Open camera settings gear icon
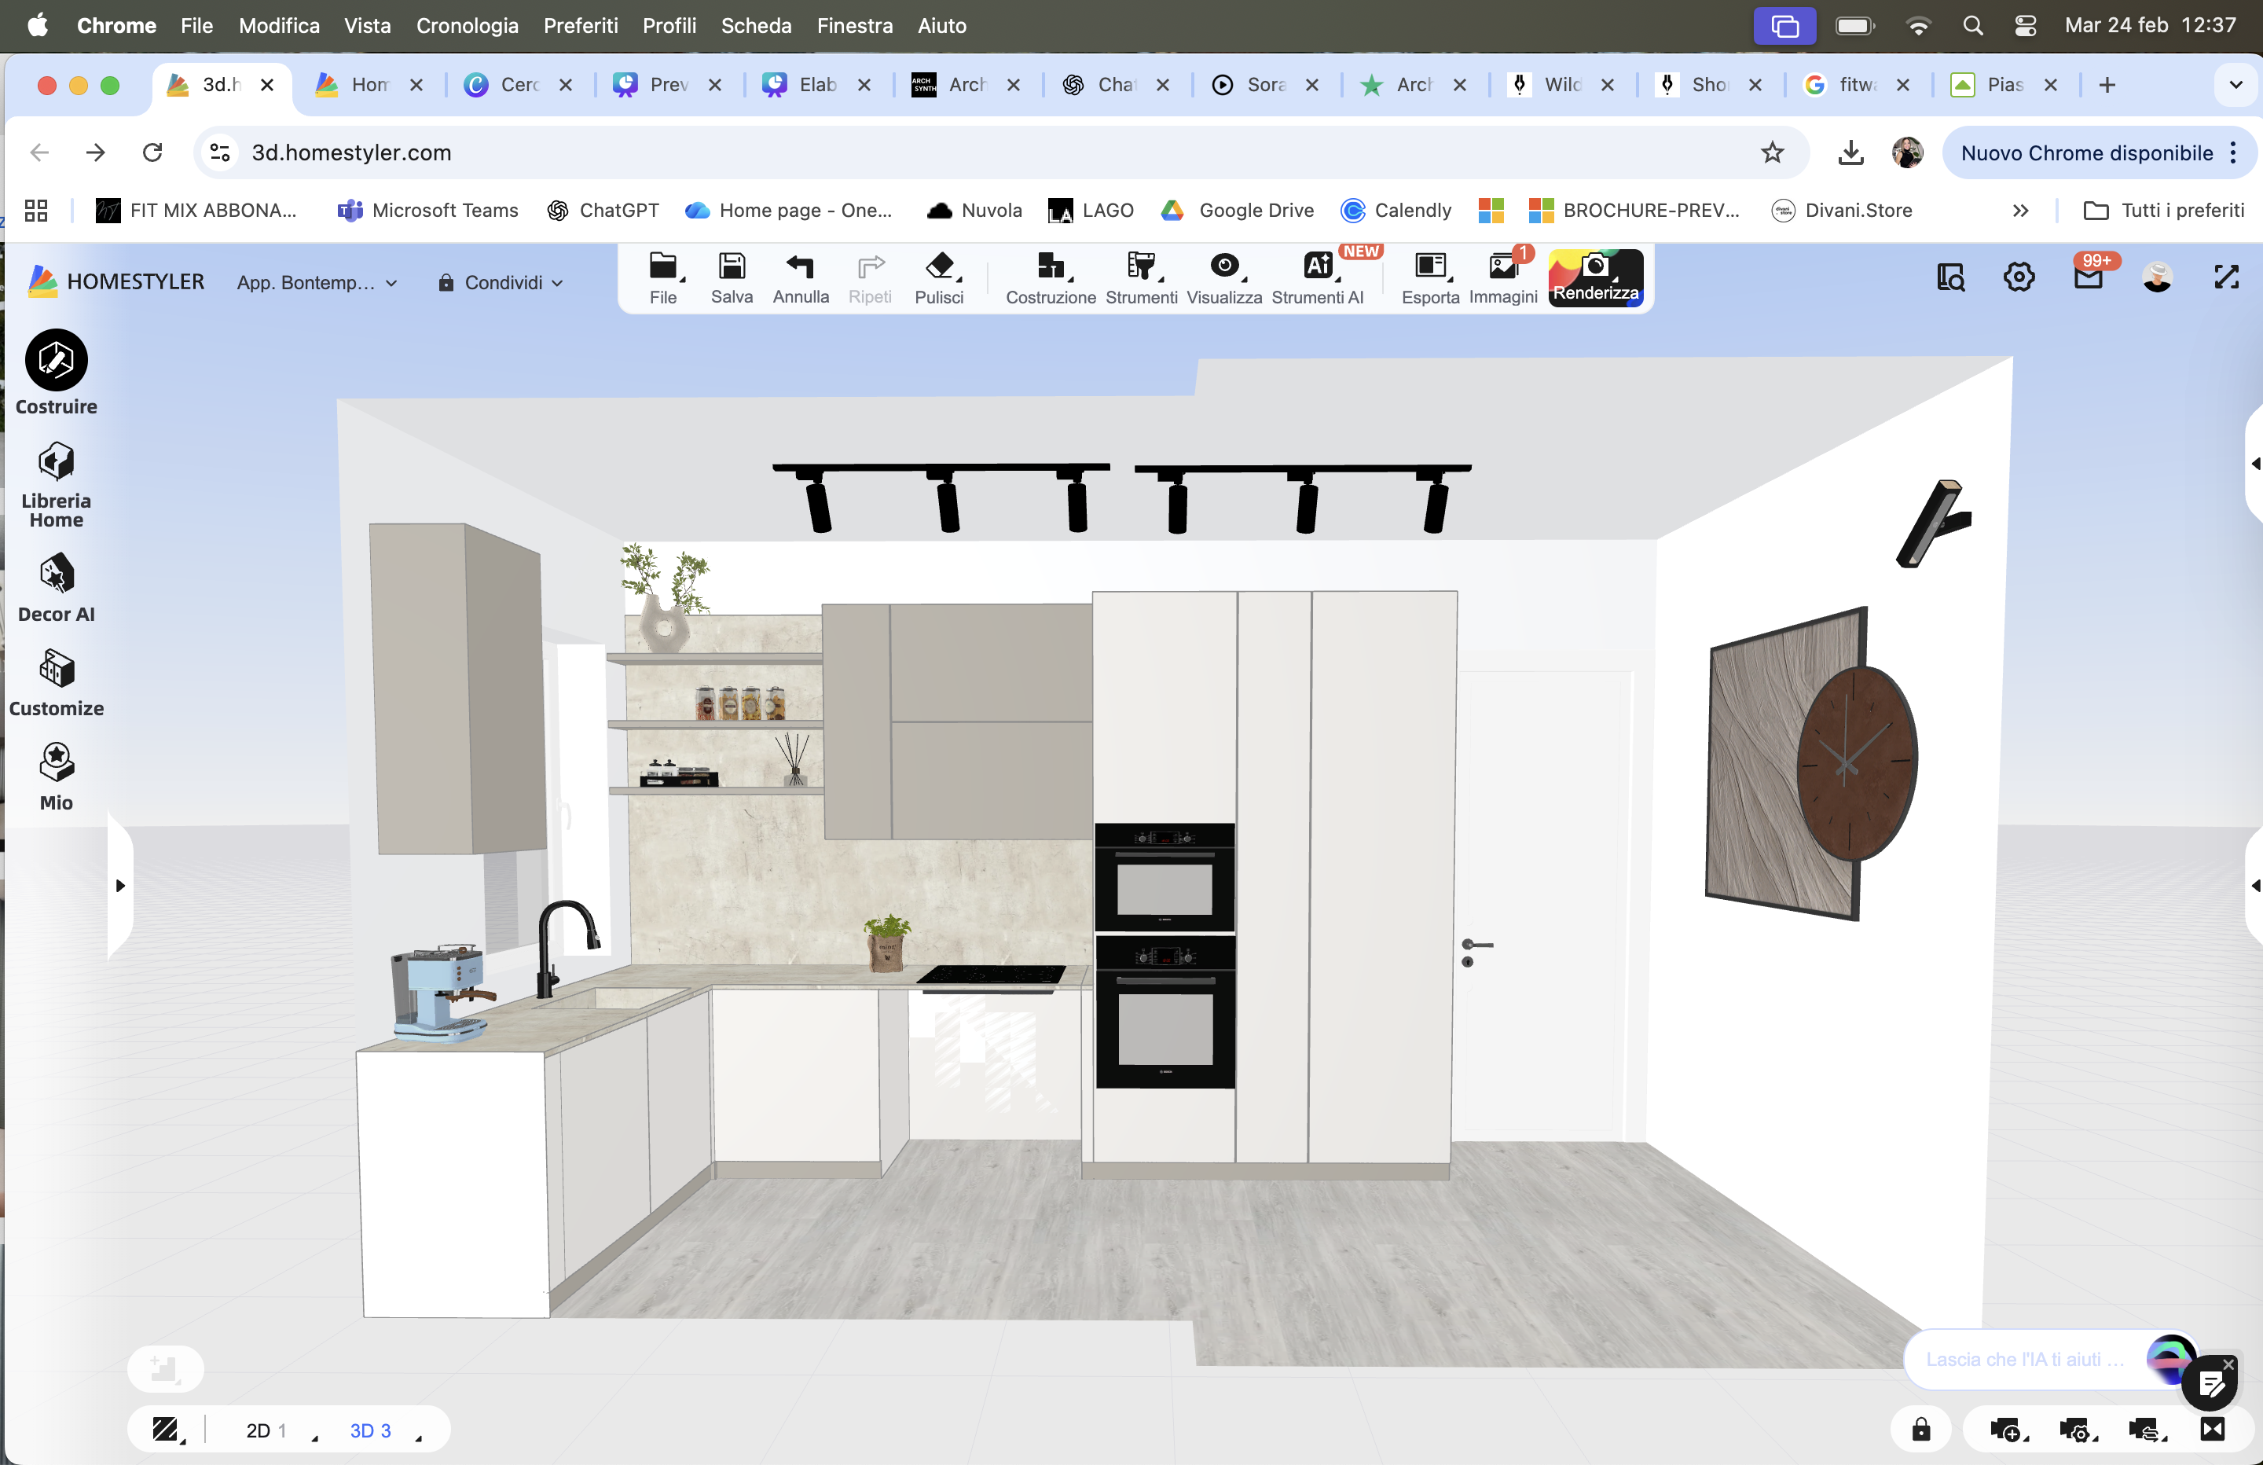The height and width of the screenshot is (1465, 2263). [x=2074, y=1429]
